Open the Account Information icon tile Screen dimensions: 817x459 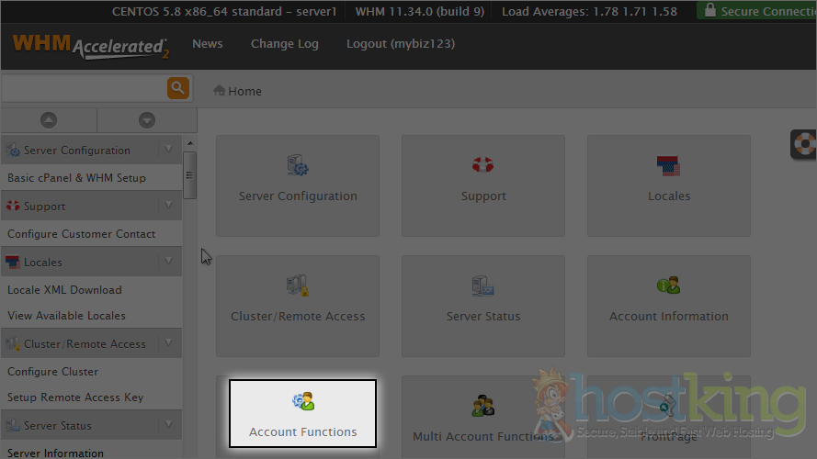point(668,305)
